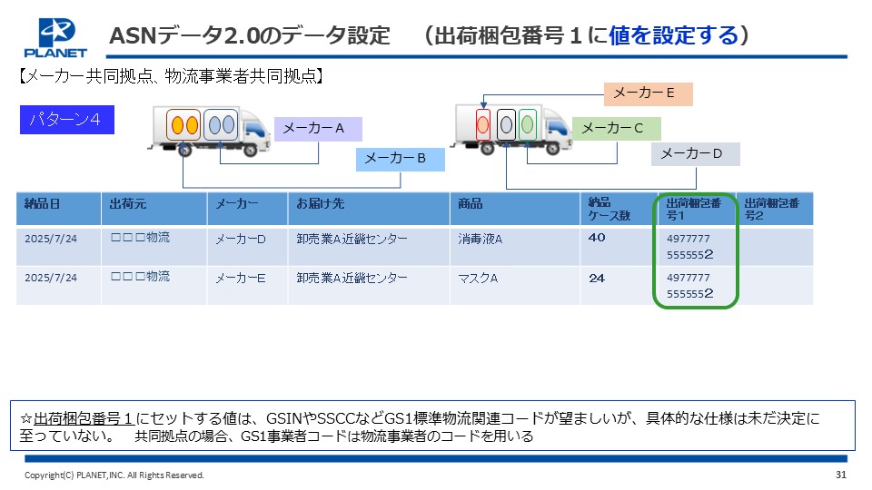Click the right truck with red cargo
This screenshot has height=490, width=872.
[511, 129]
